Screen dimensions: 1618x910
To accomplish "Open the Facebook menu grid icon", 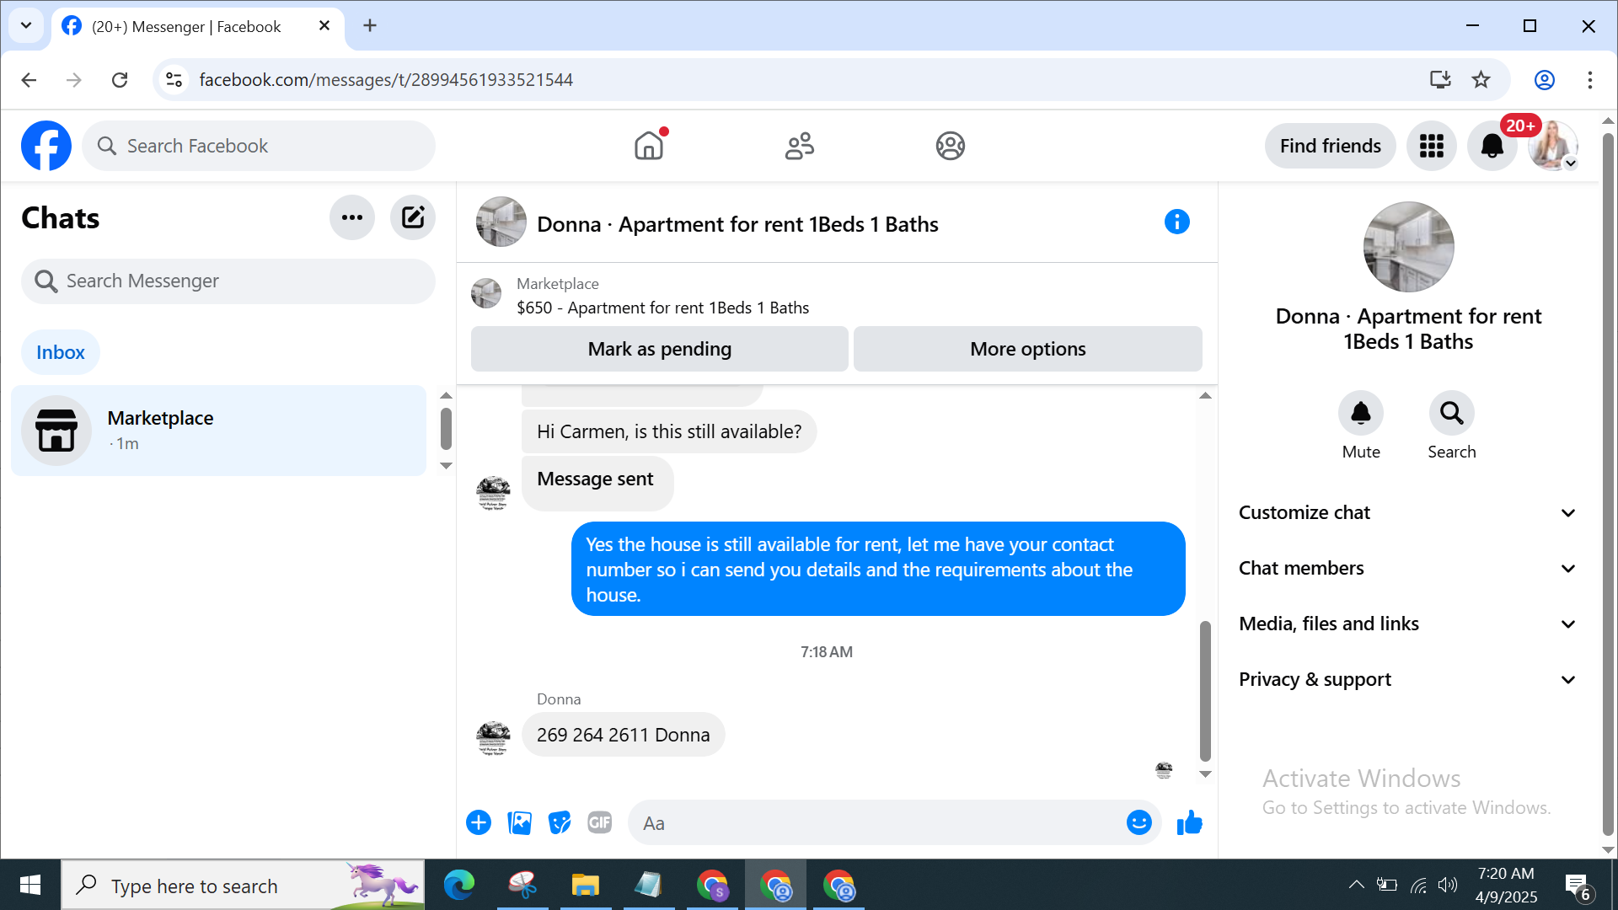I will (x=1431, y=146).
